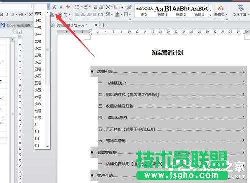Toggle italic formatting

tap(7, 14)
